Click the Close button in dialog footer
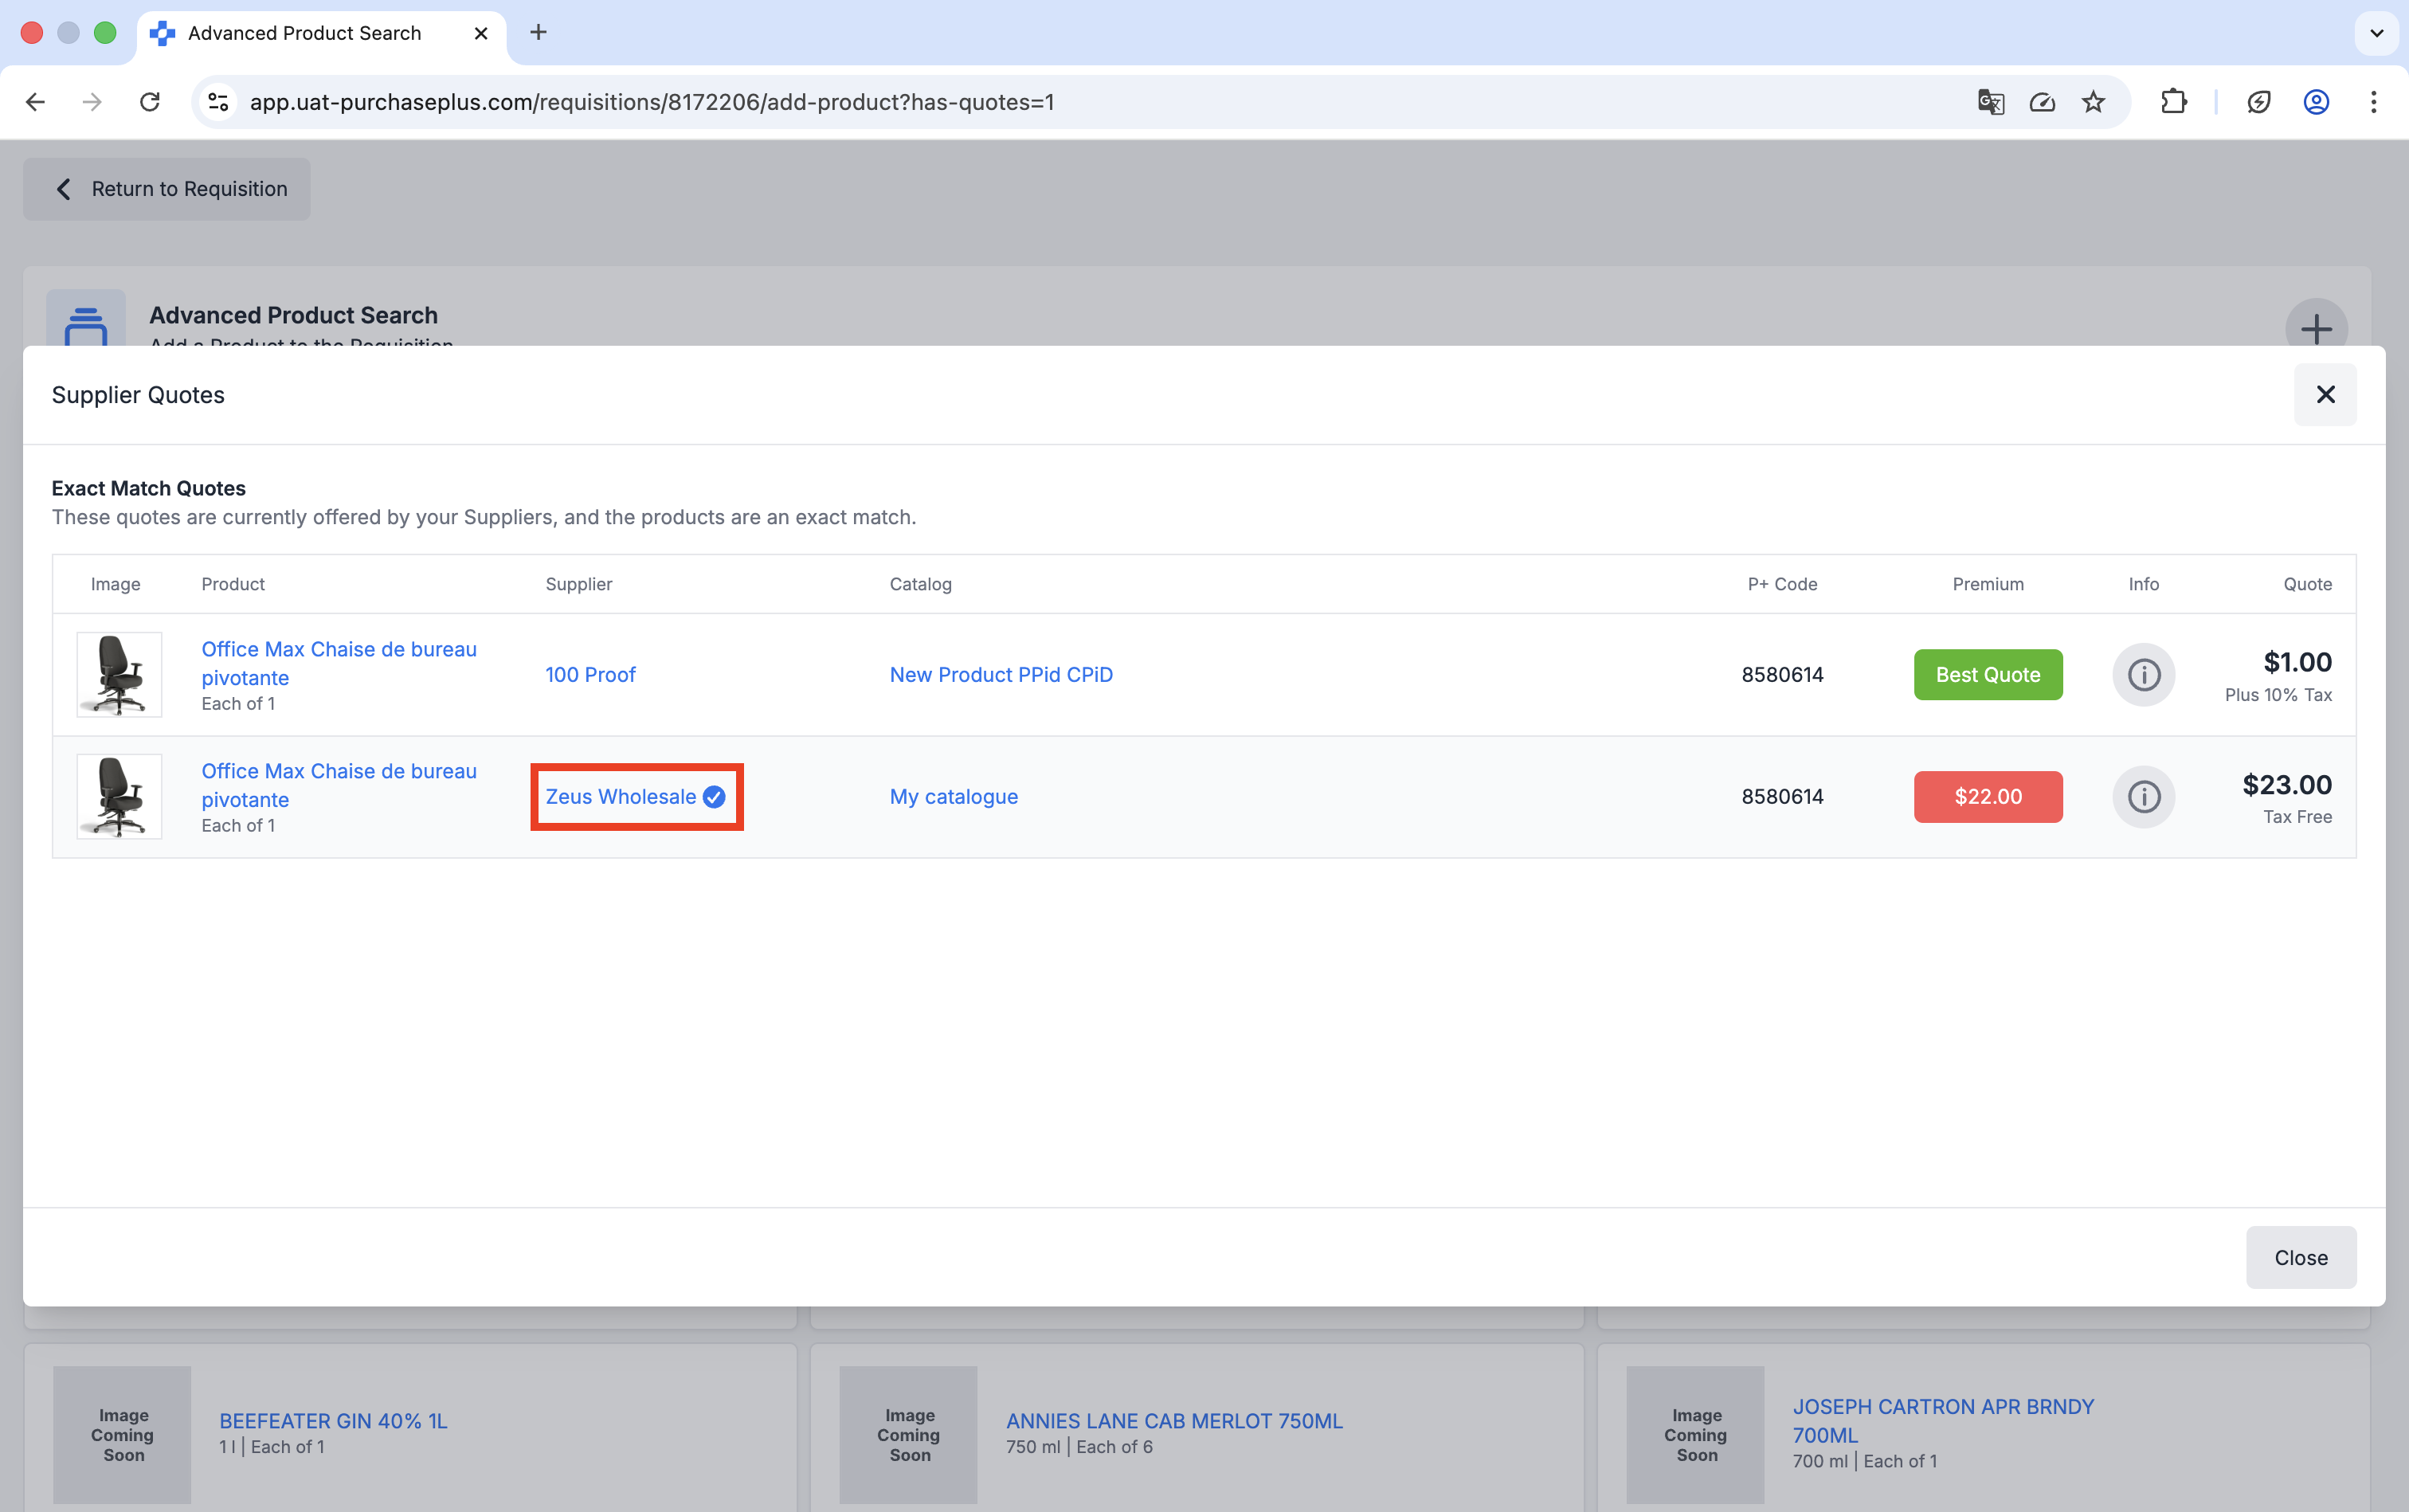Image resolution: width=2409 pixels, height=1512 pixels. point(2300,1257)
